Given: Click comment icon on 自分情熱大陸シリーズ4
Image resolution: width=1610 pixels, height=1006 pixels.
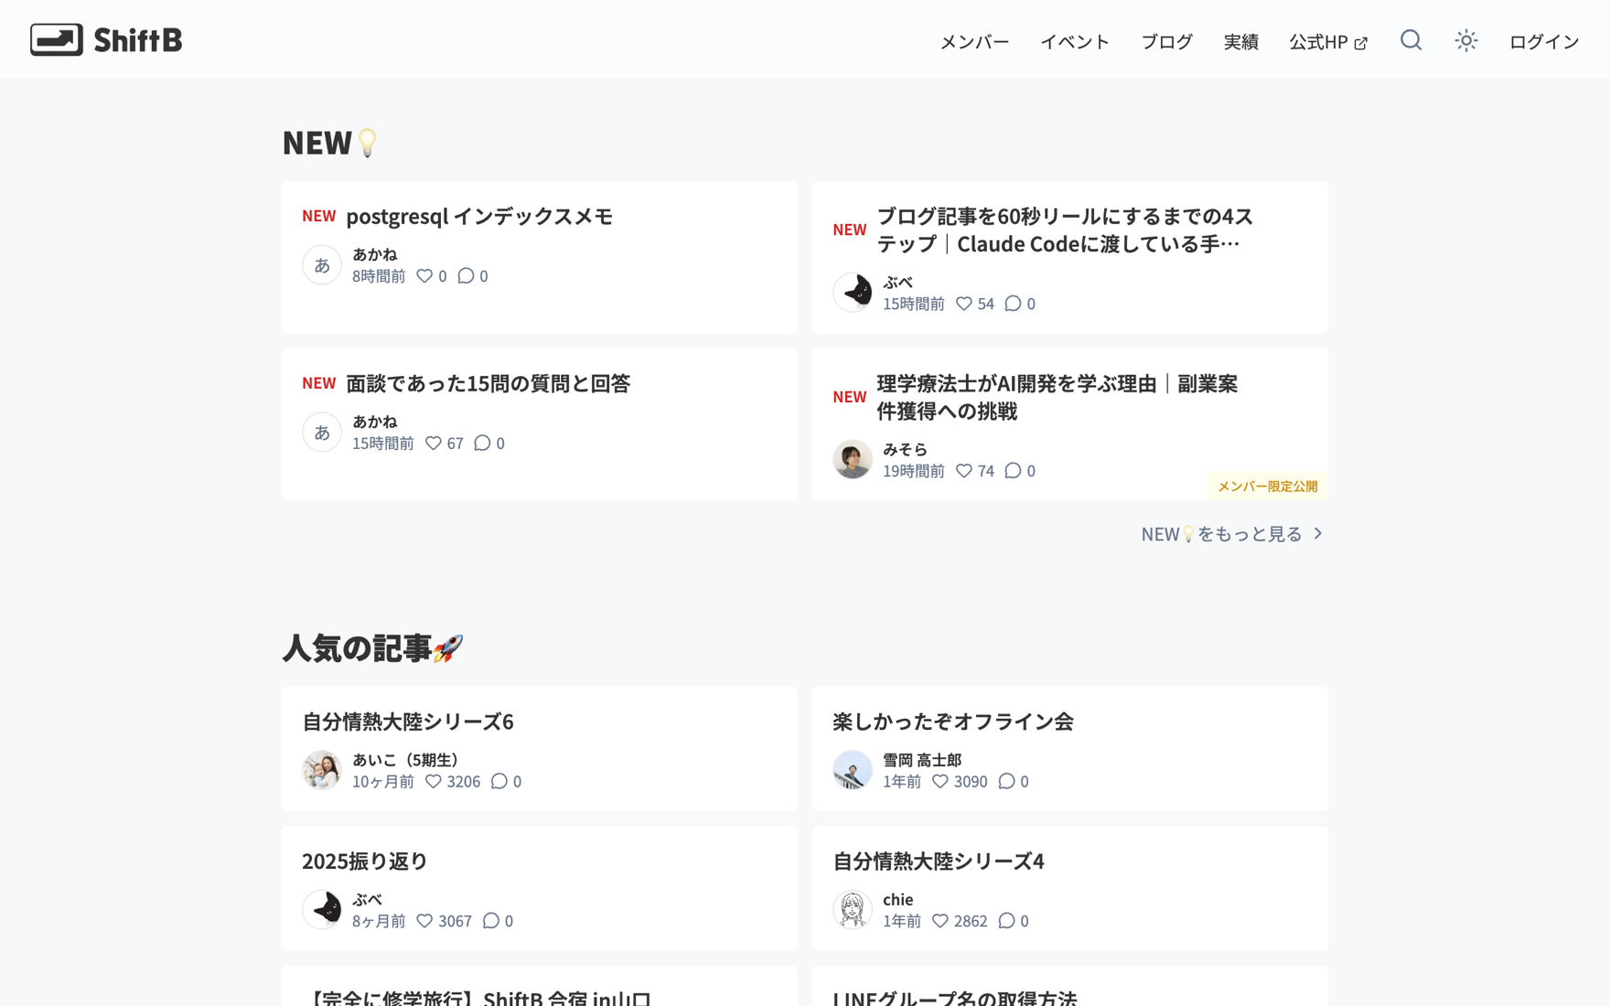Looking at the screenshot, I should pyautogui.click(x=1006, y=921).
